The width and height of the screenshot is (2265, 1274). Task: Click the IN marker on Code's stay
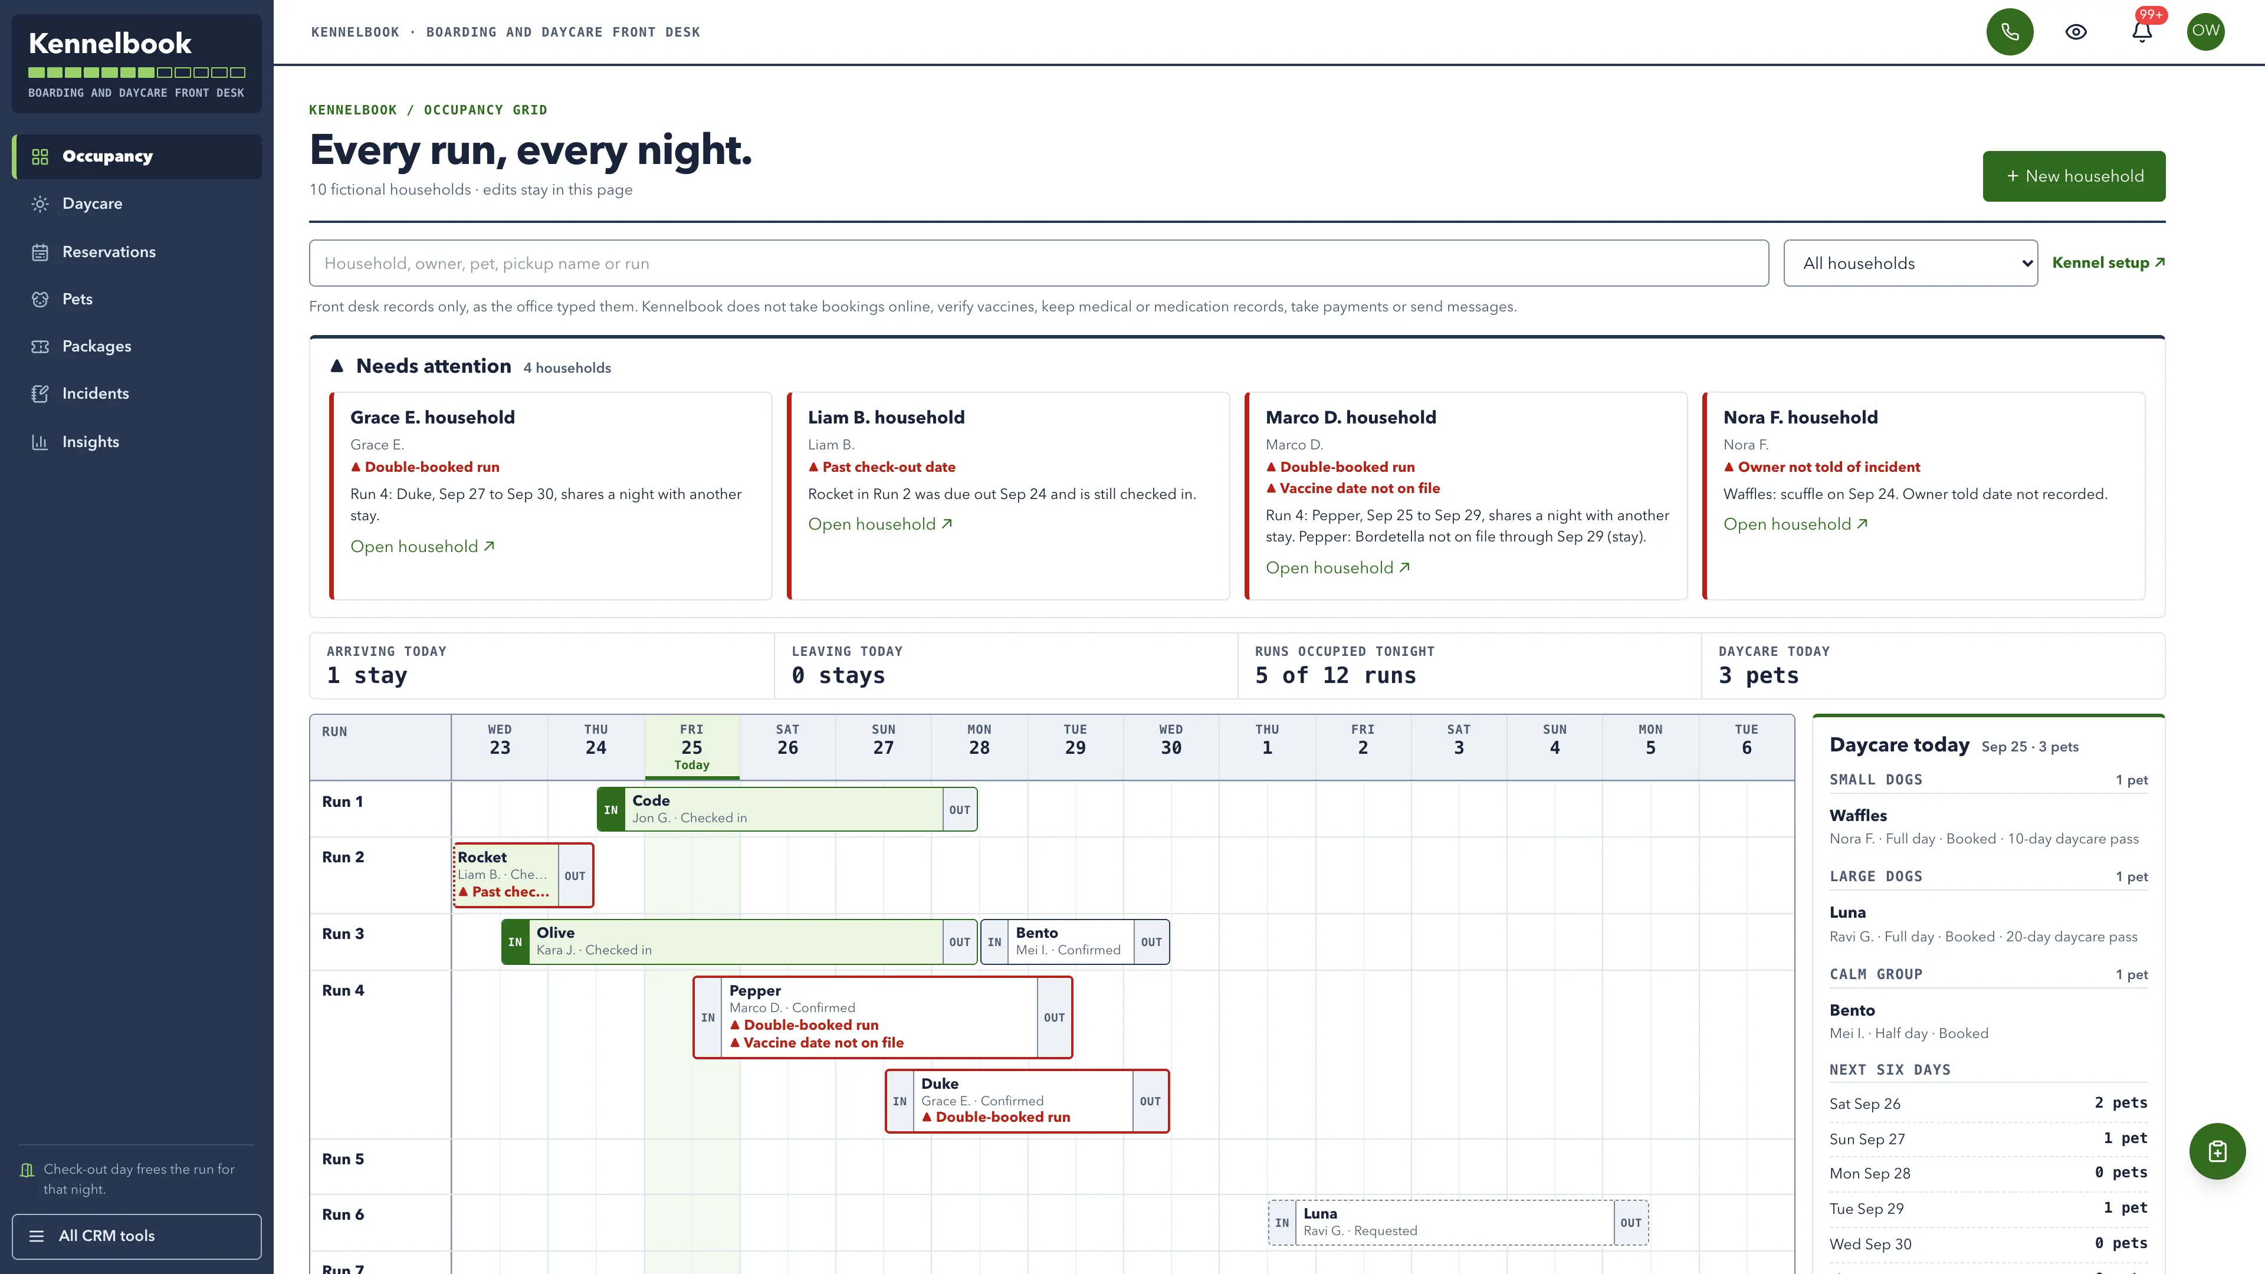coord(611,810)
